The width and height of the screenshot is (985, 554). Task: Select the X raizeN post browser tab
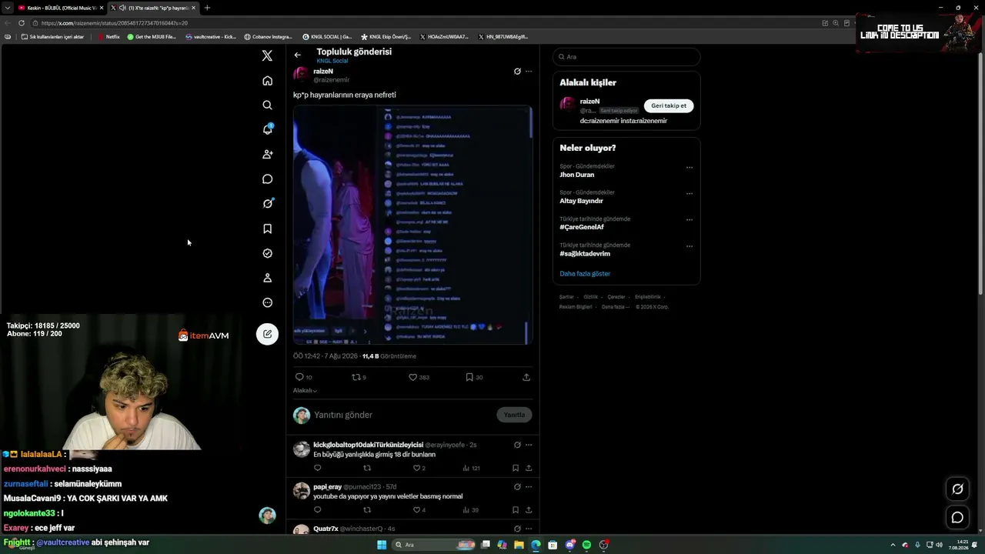pos(152,8)
